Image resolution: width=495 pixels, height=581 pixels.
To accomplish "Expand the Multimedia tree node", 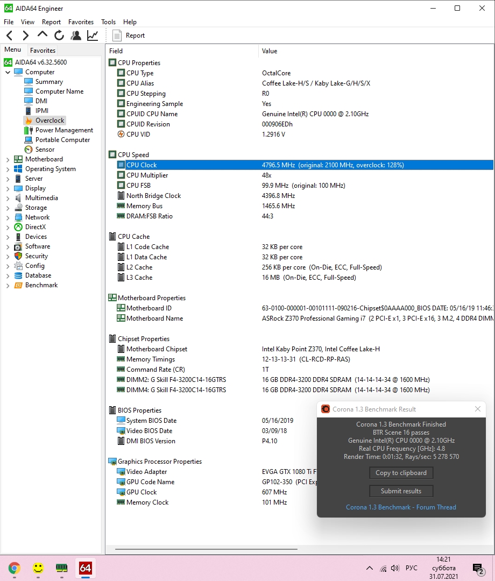I will pos(8,198).
